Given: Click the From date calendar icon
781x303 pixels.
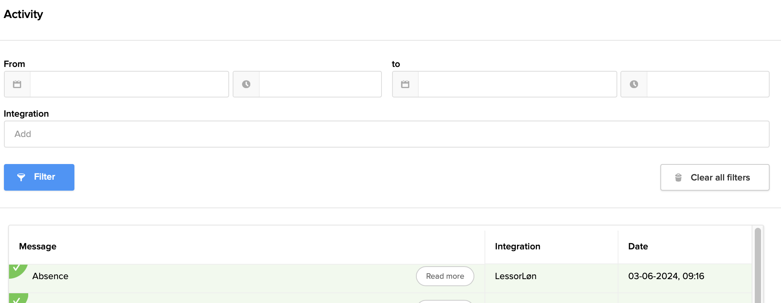Looking at the screenshot, I should point(17,84).
